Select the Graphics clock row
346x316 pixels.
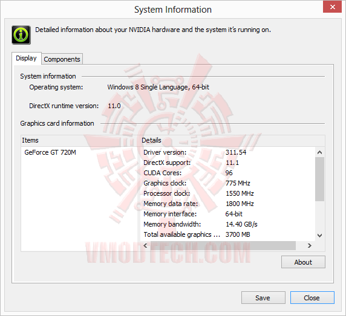(x=227, y=183)
